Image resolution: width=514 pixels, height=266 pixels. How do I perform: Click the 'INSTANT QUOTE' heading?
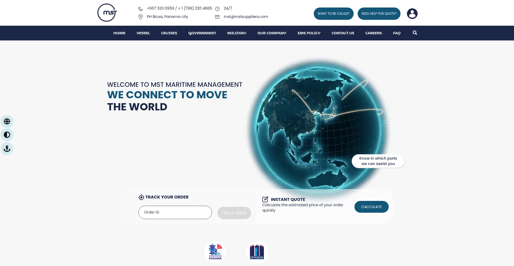(288, 200)
